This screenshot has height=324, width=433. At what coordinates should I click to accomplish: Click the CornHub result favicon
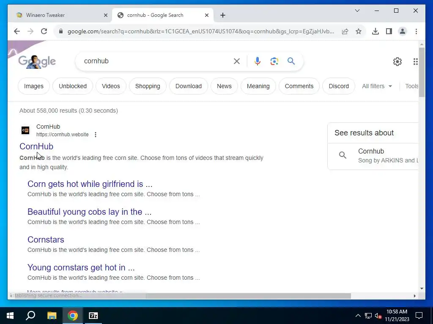(25, 130)
